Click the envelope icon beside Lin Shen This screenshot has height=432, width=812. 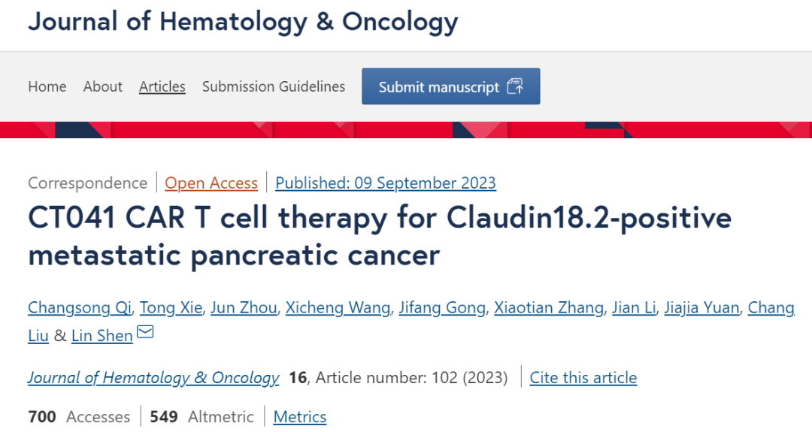[x=145, y=331]
